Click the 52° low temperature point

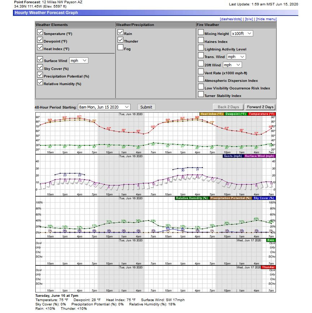point(256,135)
